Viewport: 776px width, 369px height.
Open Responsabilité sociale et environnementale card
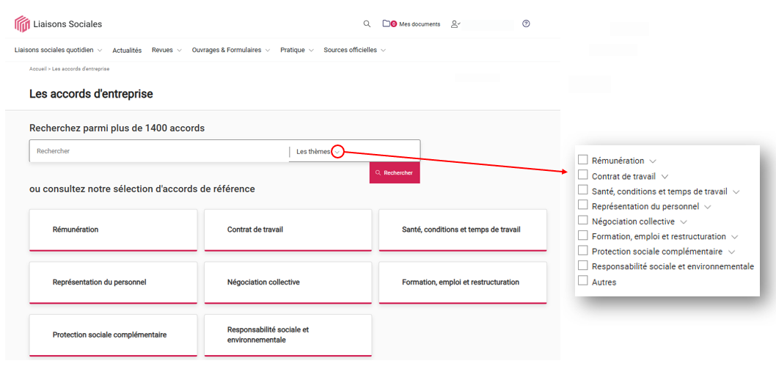coord(288,335)
